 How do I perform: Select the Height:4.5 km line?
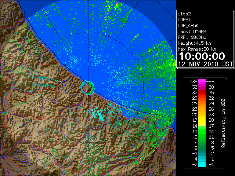click(x=194, y=43)
